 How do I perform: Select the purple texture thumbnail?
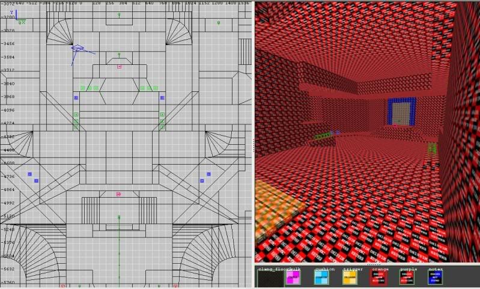pyautogui.click(x=407, y=278)
